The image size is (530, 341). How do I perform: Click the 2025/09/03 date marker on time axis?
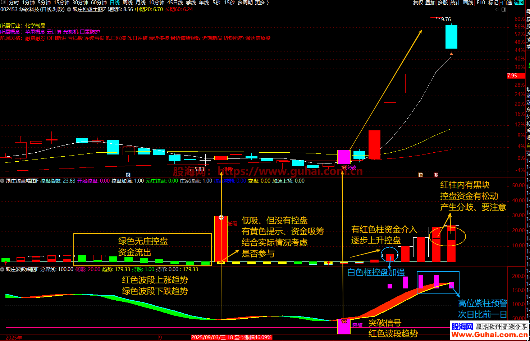pyautogui.click(x=231, y=338)
